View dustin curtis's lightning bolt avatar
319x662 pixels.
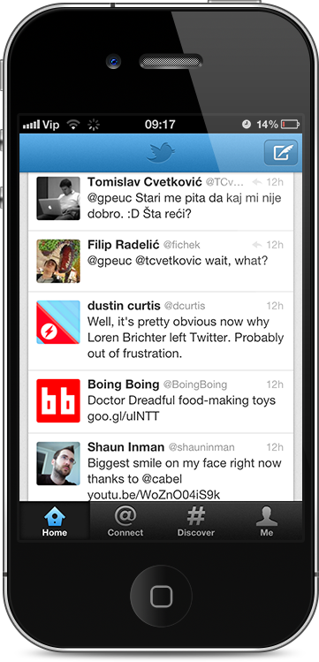[58, 322]
